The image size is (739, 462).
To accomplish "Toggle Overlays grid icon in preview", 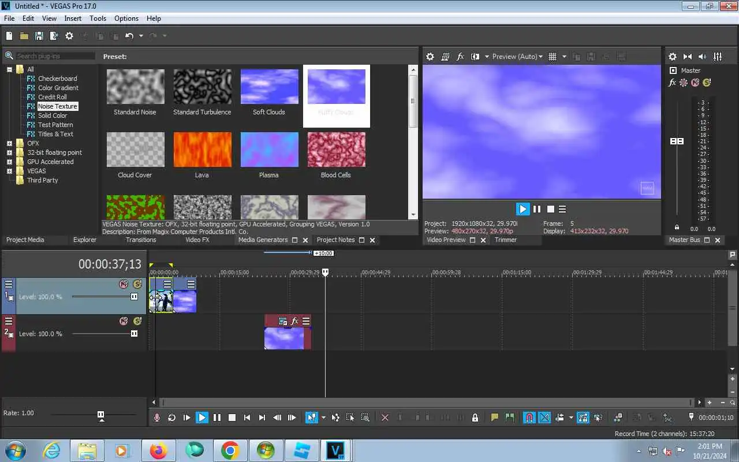I will pyautogui.click(x=553, y=57).
